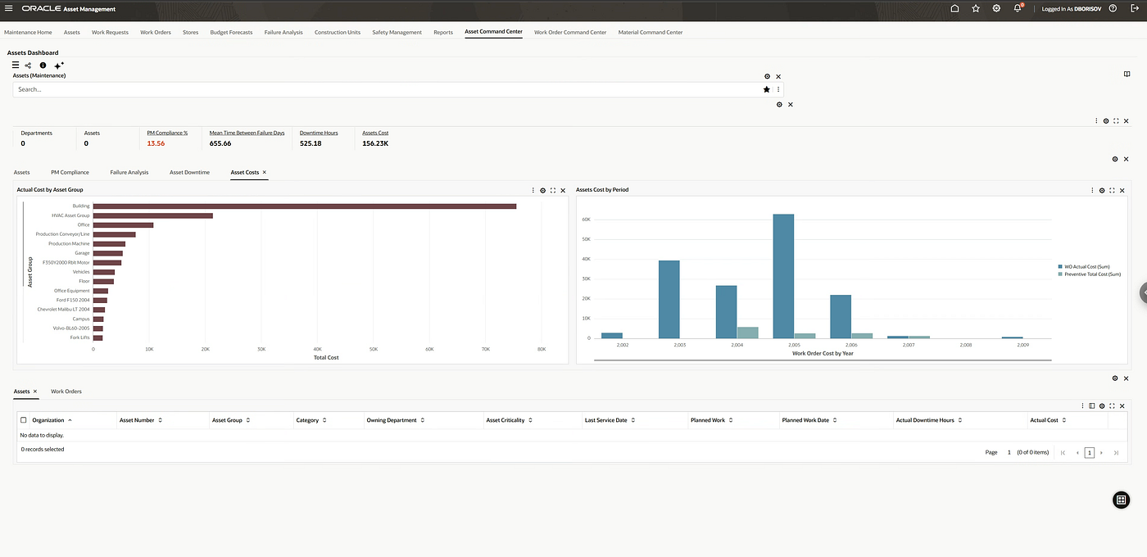Click the Search input field
Screen dimensions: 1147x557
(x=387, y=89)
